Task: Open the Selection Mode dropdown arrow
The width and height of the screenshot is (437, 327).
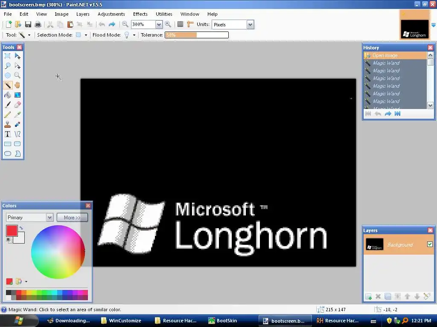Action: coord(86,35)
